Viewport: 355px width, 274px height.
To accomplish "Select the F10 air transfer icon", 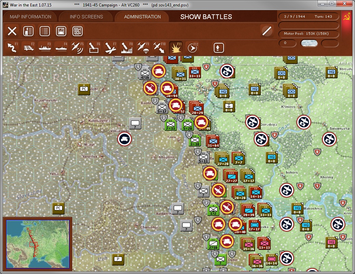I will (159, 48).
